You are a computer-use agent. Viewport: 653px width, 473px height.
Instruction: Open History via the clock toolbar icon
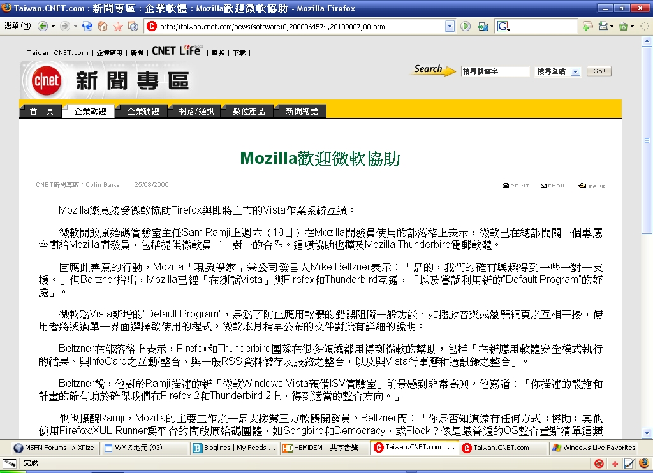tap(133, 26)
